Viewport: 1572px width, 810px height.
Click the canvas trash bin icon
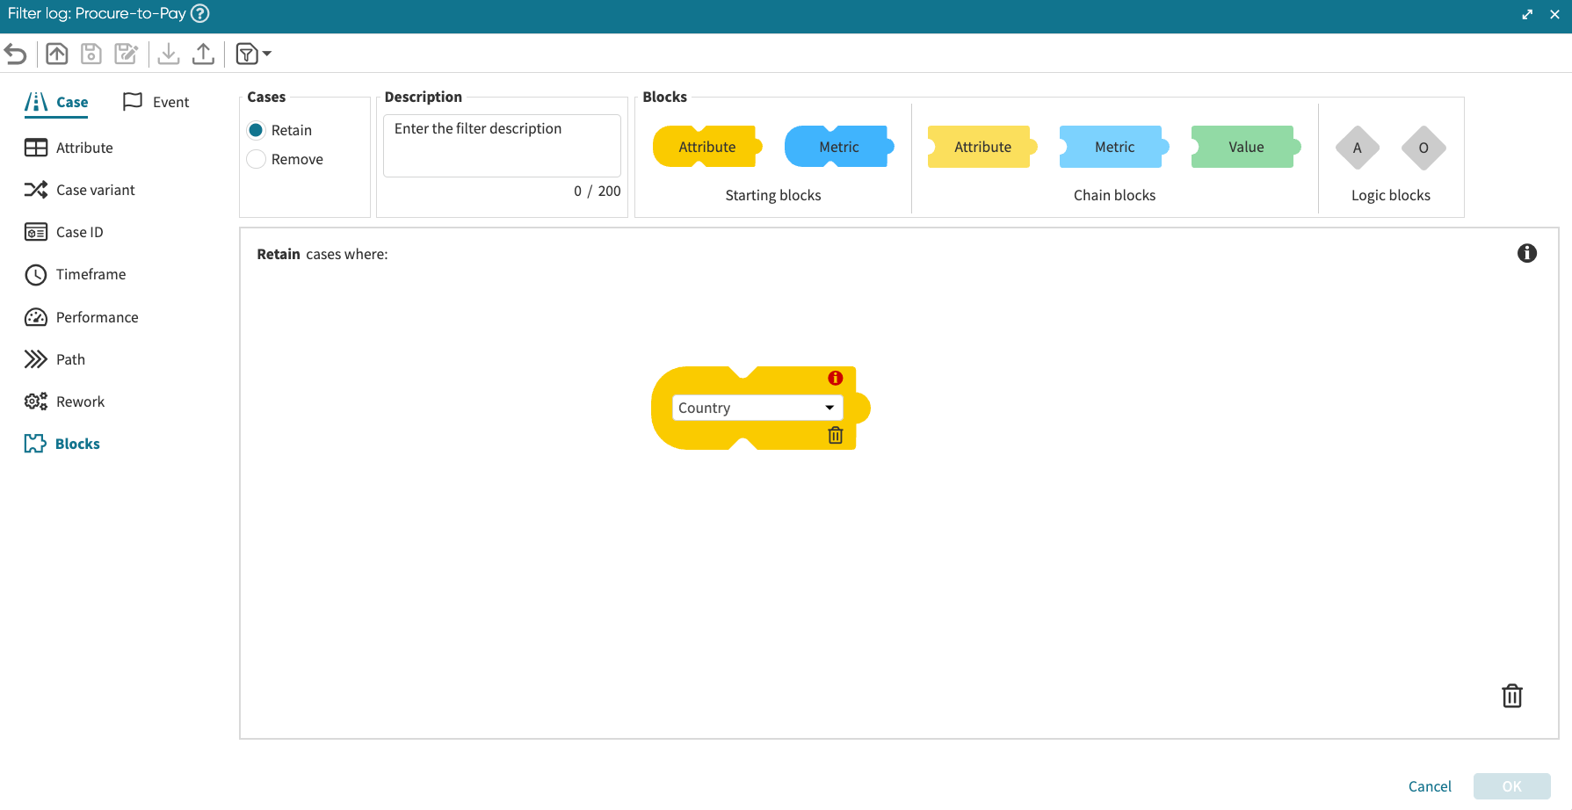(x=1511, y=696)
